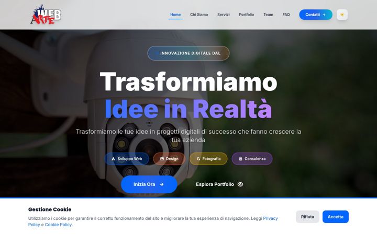Go to the Chi Siamo section

coord(199,15)
